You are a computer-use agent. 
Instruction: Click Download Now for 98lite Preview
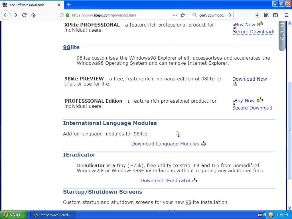(x=250, y=79)
